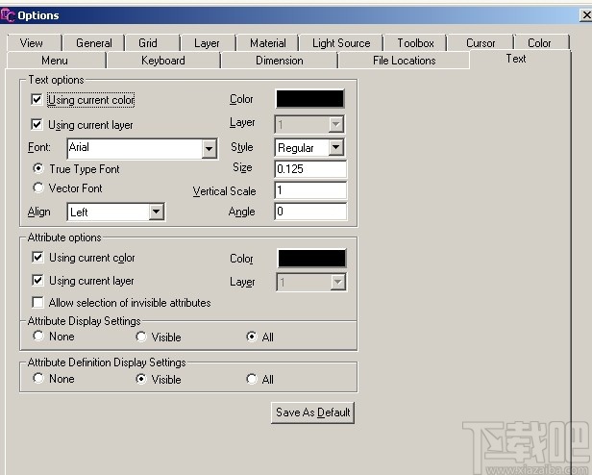Image resolution: width=592 pixels, height=475 pixels.
Task: Toggle Text options Using current layer checkbox
Action: tap(37, 125)
